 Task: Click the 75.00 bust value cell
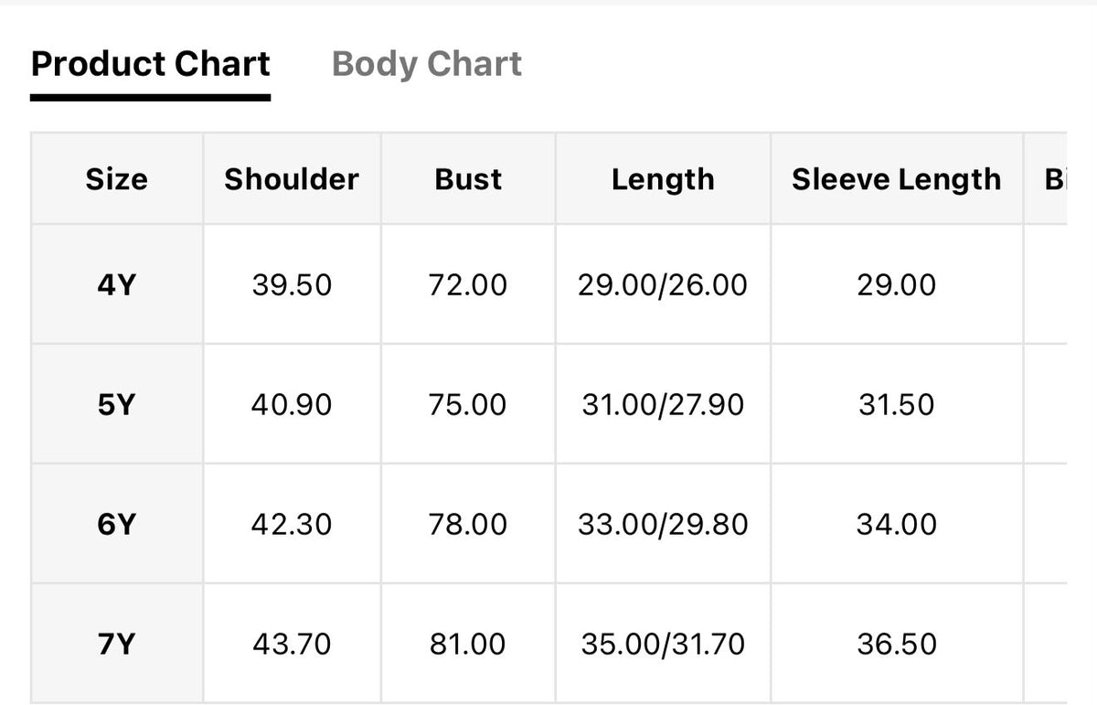point(468,404)
